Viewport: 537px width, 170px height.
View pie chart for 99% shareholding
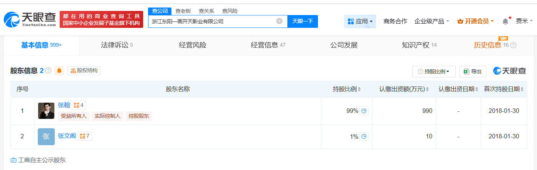click(x=364, y=111)
